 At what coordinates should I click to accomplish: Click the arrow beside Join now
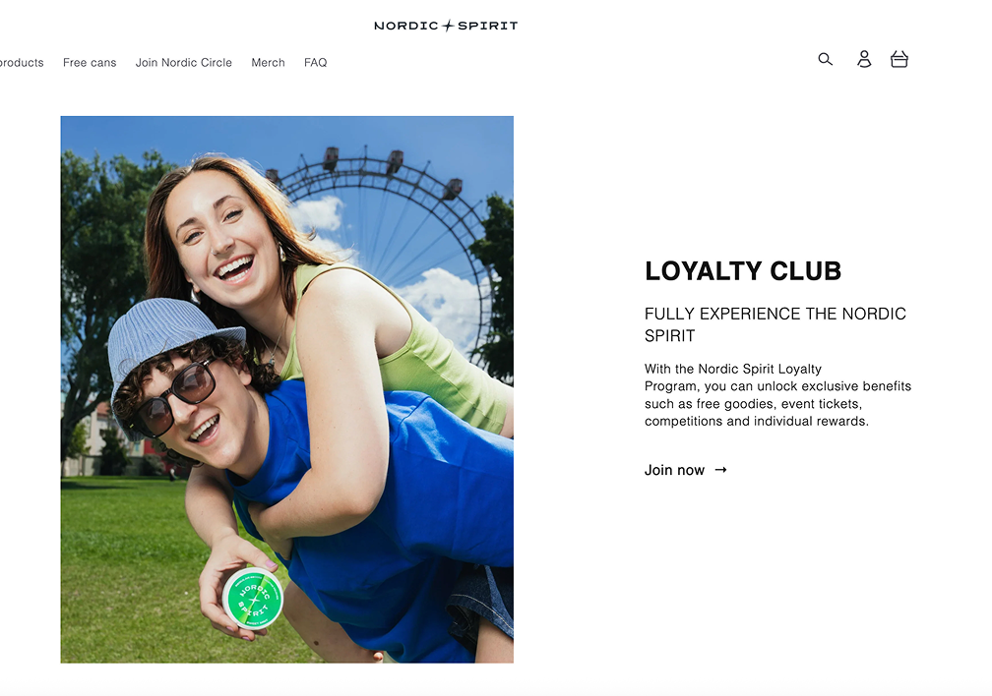click(720, 470)
